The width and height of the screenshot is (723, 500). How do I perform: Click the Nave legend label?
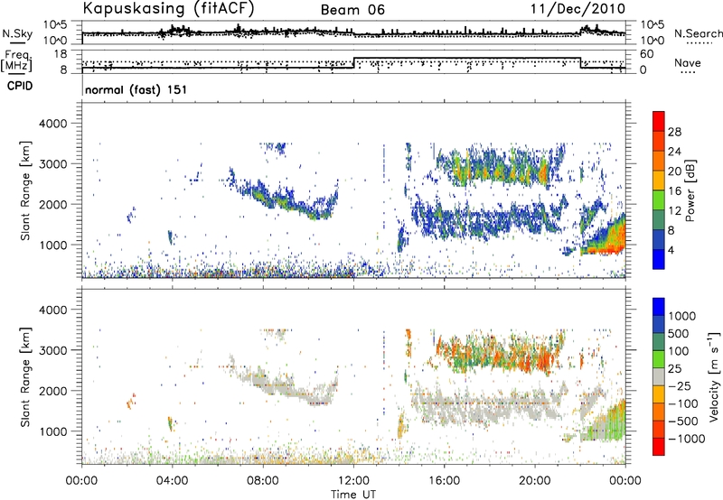coord(688,62)
